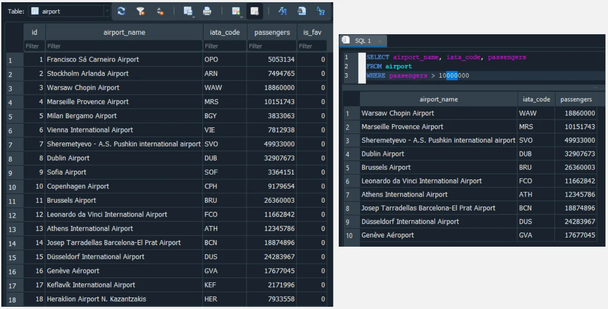Open the data filter tool
This screenshot has height=309, width=608.
pyautogui.click(x=140, y=12)
